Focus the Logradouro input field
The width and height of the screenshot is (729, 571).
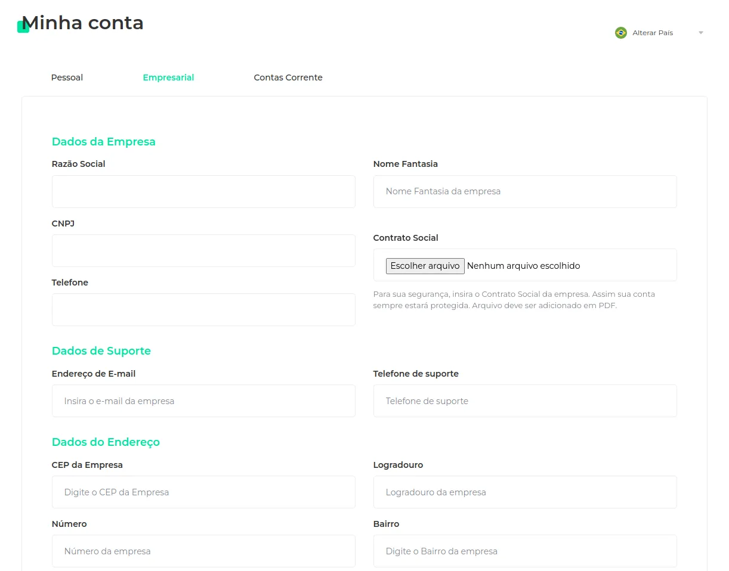pos(525,492)
